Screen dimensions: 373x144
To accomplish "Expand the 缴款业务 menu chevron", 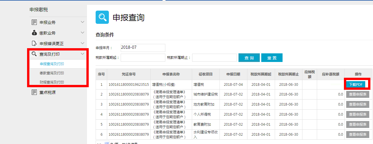I will point(83,33).
